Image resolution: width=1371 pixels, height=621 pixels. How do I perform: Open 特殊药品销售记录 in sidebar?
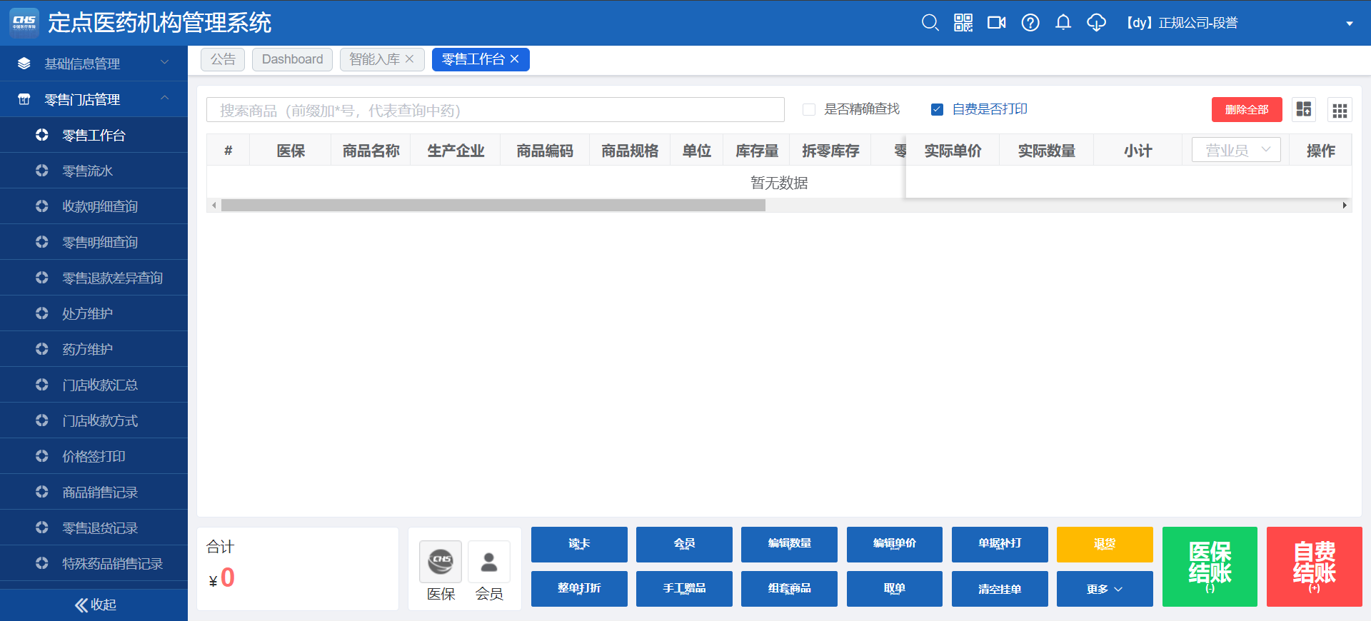pos(94,563)
